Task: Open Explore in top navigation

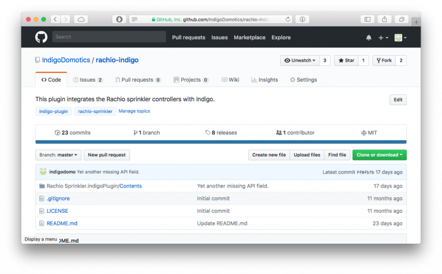Action: click(x=281, y=37)
